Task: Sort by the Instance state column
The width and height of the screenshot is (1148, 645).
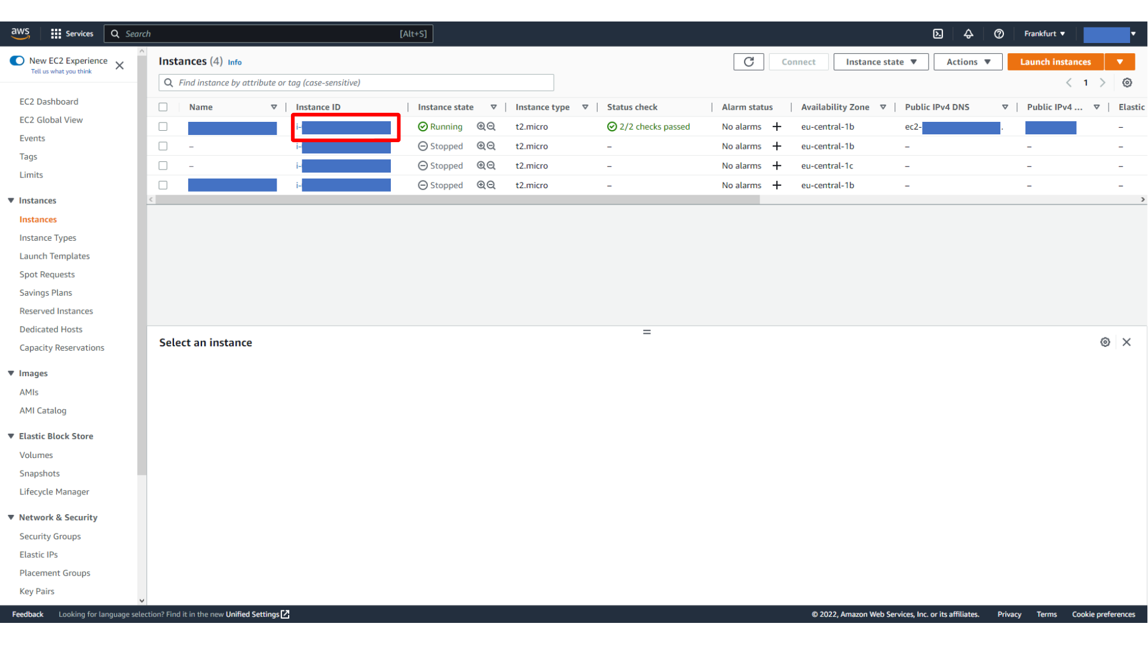Action: tap(494, 107)
